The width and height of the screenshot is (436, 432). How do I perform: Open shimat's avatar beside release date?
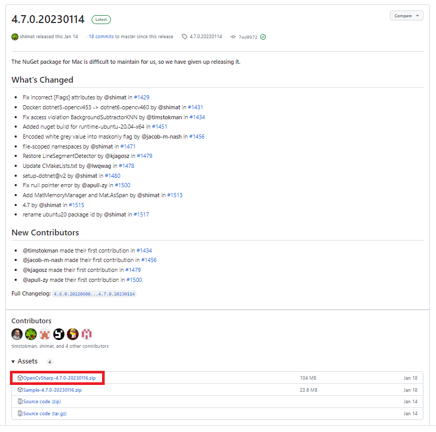(15, 37)
